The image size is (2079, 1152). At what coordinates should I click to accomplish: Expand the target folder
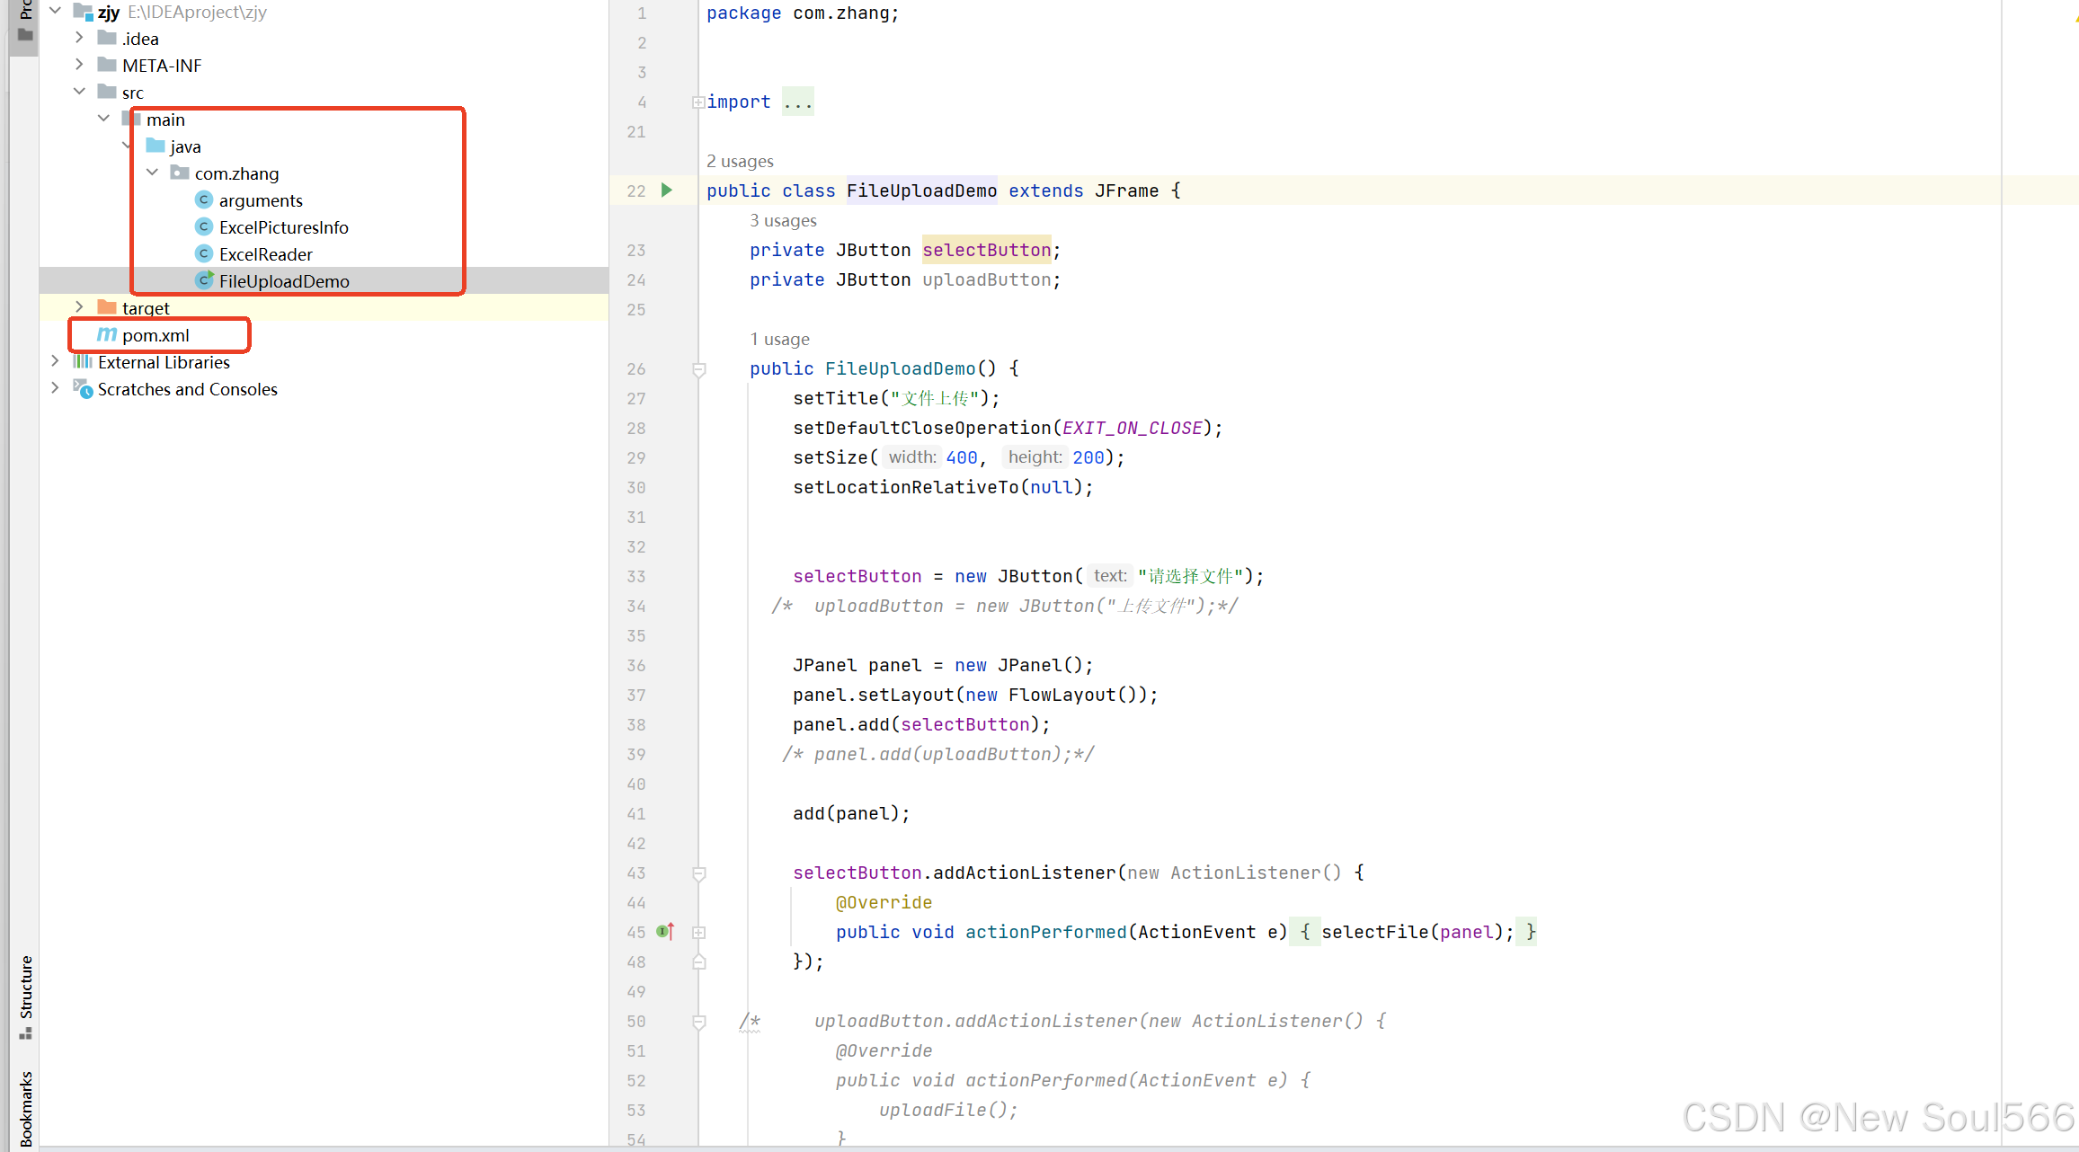click(79, 307)
